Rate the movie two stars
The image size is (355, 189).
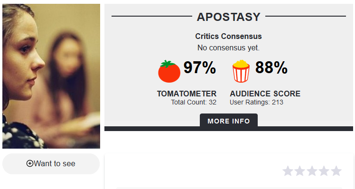point(300,171)
